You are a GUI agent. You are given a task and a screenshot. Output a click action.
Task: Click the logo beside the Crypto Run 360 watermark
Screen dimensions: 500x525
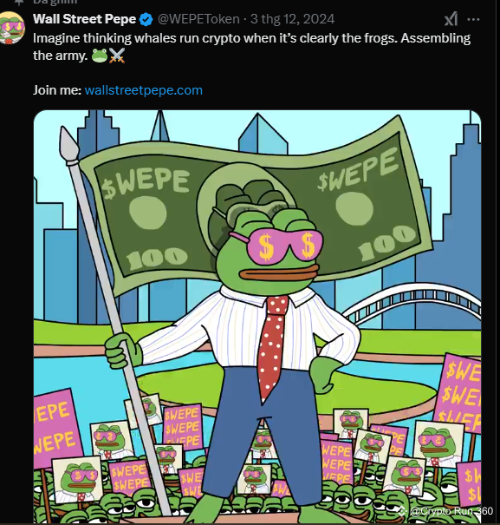coord(402,511)
